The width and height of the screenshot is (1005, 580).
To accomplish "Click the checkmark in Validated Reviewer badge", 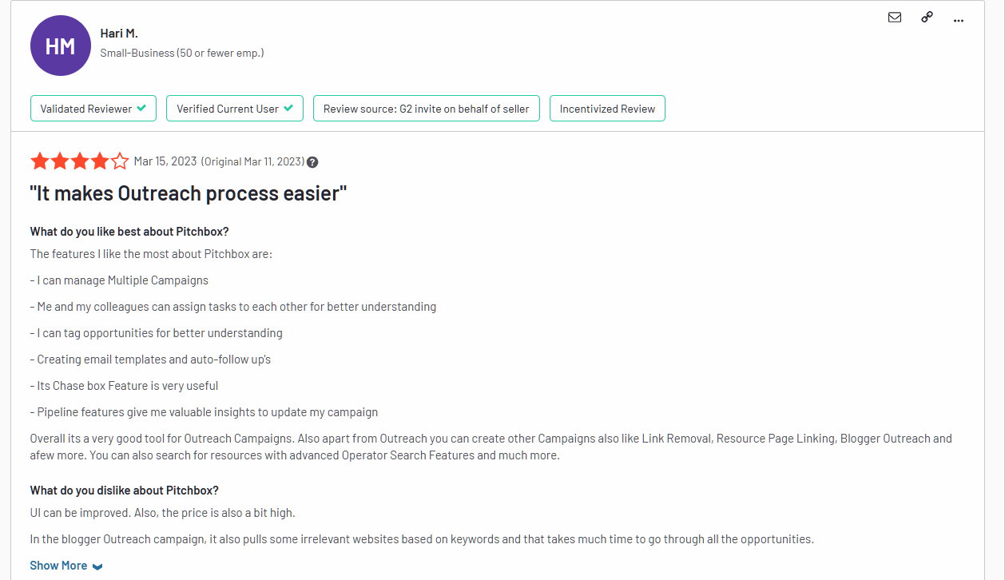I will pos(141,108).
